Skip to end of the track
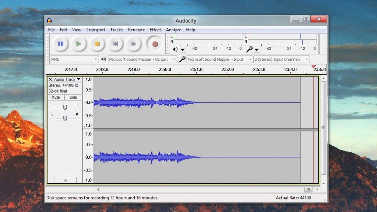Image resolution: width=377 pixels, height=212 pixels. coord(134,44)
